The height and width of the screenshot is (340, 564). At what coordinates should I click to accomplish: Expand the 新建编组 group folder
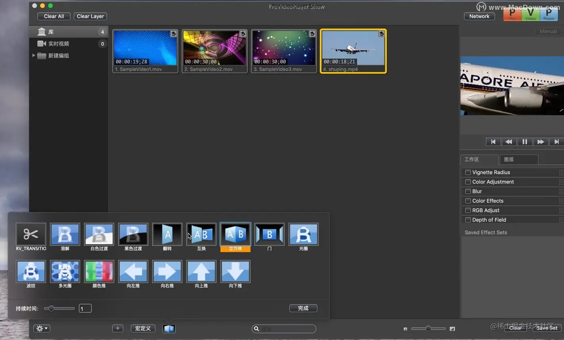(34, 55)
